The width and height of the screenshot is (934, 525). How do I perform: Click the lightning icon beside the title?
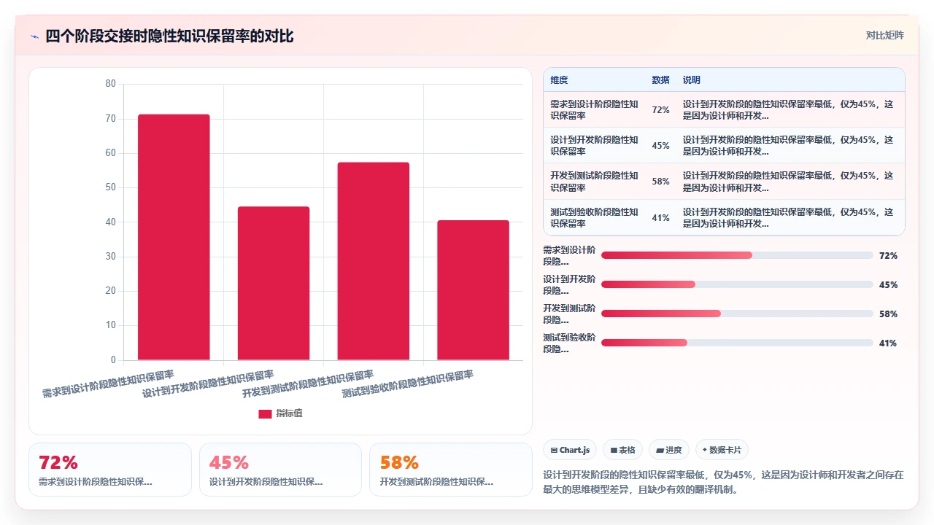pos(34,36)
